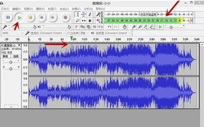
Task: Click the Zoom In magnifier icon
Action: click(x=134, y=27)
